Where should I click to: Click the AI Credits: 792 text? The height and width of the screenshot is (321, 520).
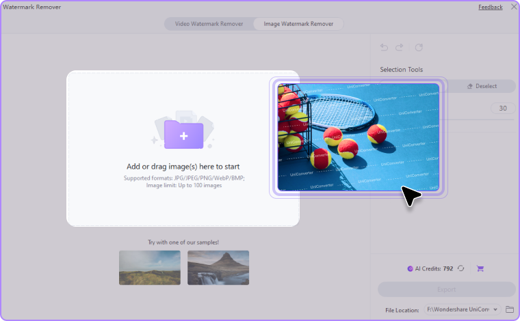tap(434, 268)
